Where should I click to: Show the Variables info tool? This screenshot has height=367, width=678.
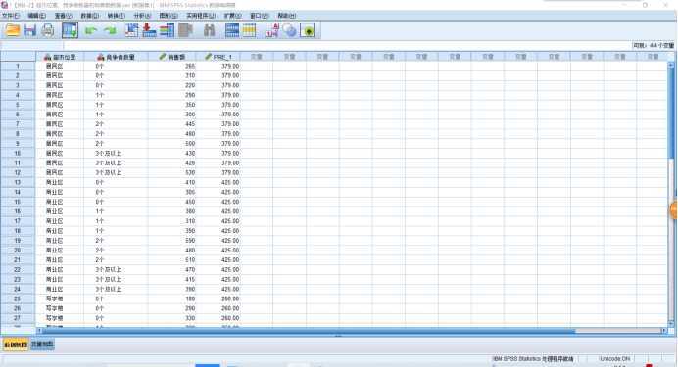[167, 30]
